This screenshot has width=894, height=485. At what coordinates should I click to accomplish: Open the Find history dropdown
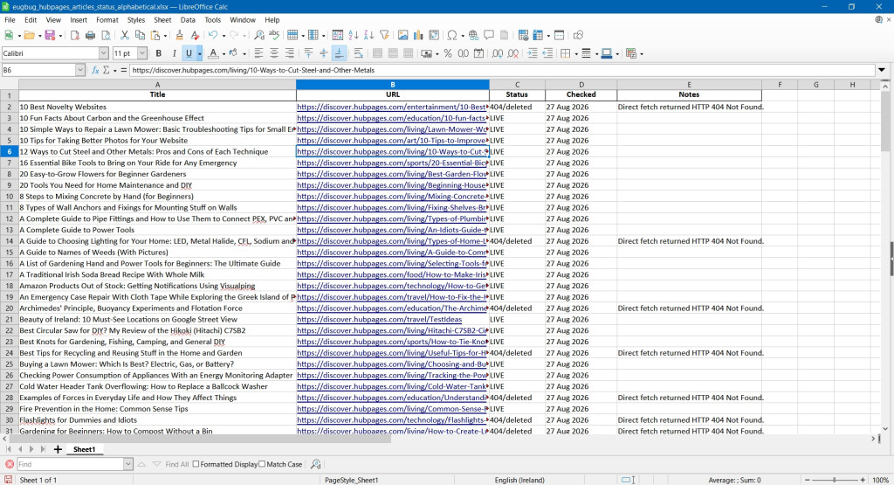point(128,464)
